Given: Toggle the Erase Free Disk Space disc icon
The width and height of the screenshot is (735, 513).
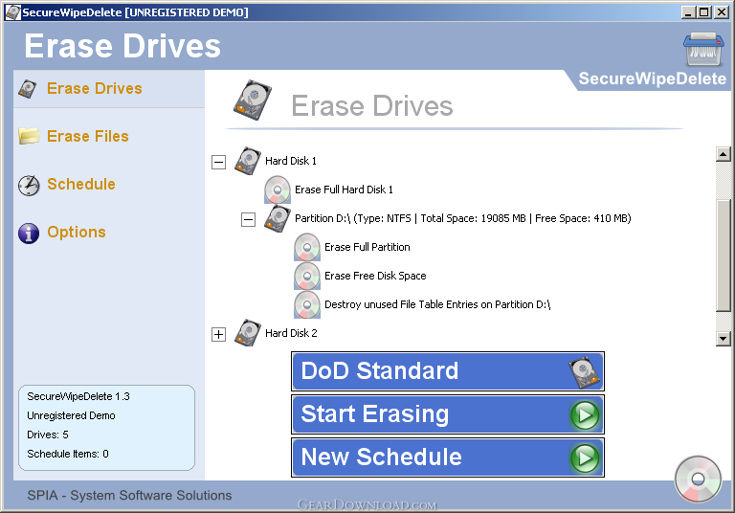Looking at the screenshot, I should tap(306, 276).
